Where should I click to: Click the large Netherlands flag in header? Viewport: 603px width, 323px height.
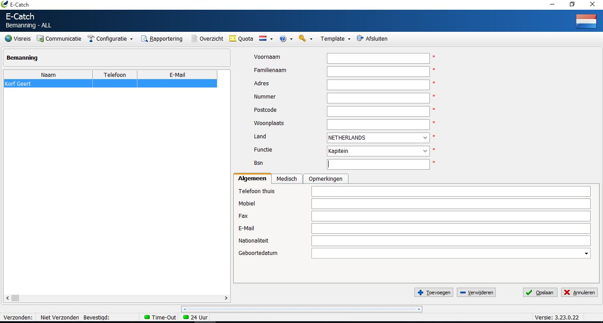point(586,21)
